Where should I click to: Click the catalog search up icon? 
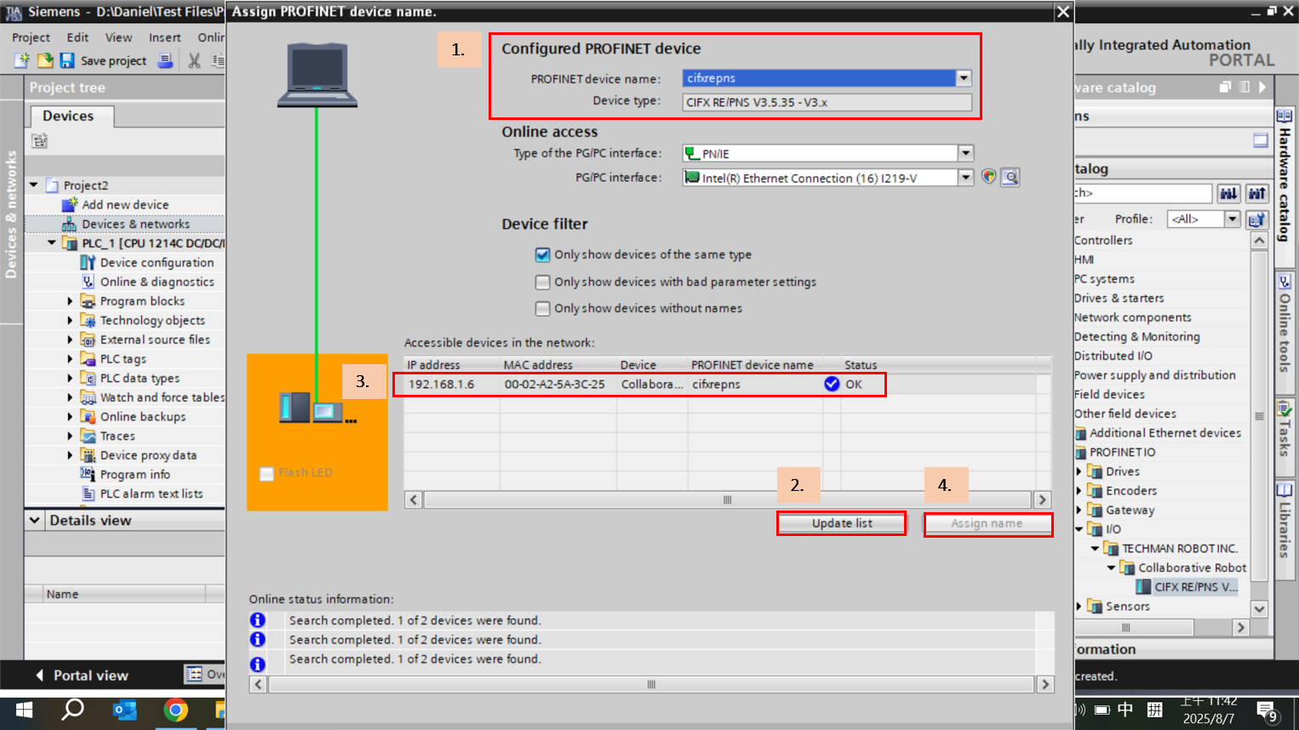click(x=1256, y=193)
